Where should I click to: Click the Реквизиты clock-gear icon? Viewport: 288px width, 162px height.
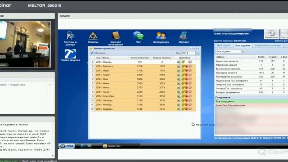(x=271, y=34)
